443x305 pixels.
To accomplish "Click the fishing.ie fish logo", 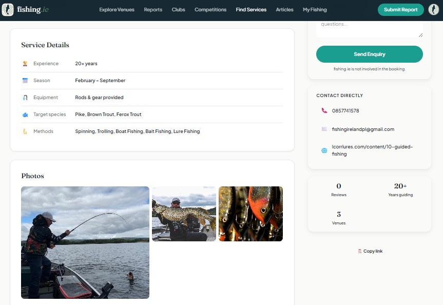I will 7,9.
